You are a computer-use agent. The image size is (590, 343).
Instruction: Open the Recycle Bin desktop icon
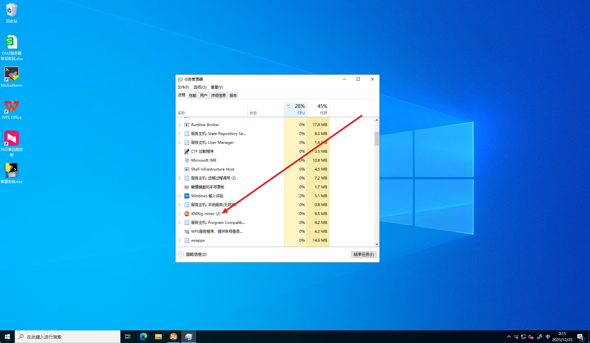click(x=11, y=13)
